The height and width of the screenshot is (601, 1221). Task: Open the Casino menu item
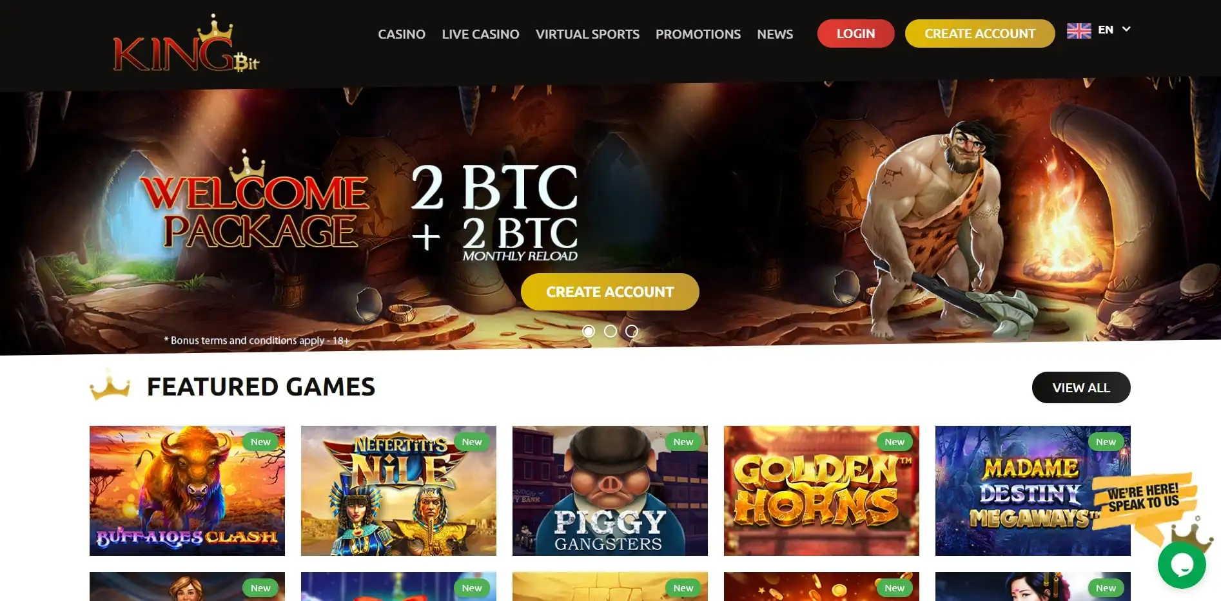tap(402, 34)
